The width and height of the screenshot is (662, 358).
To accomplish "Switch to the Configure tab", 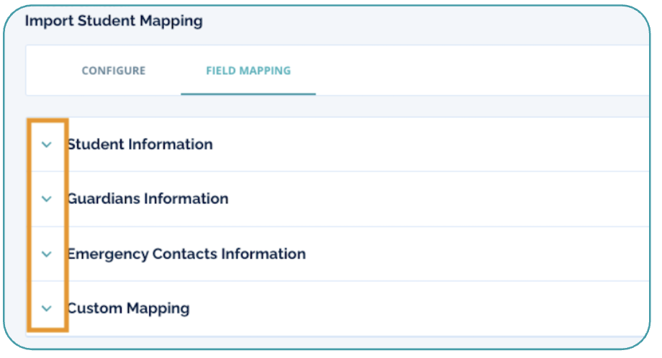I will 114,71.
